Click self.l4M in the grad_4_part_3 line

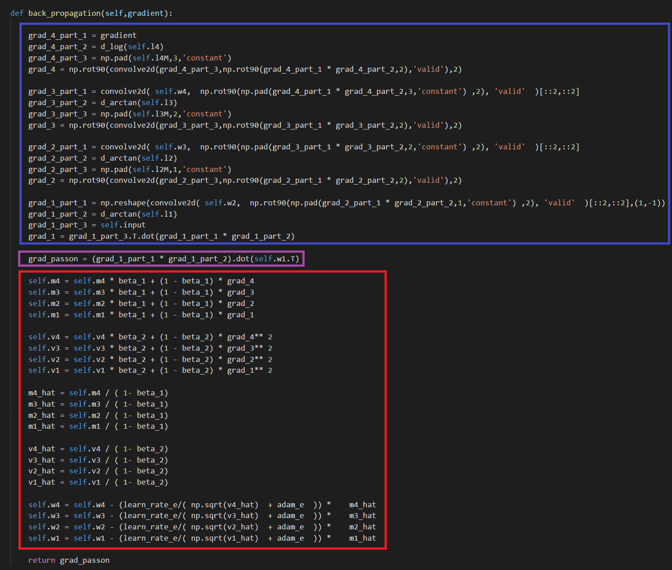(x=150, y=58)
